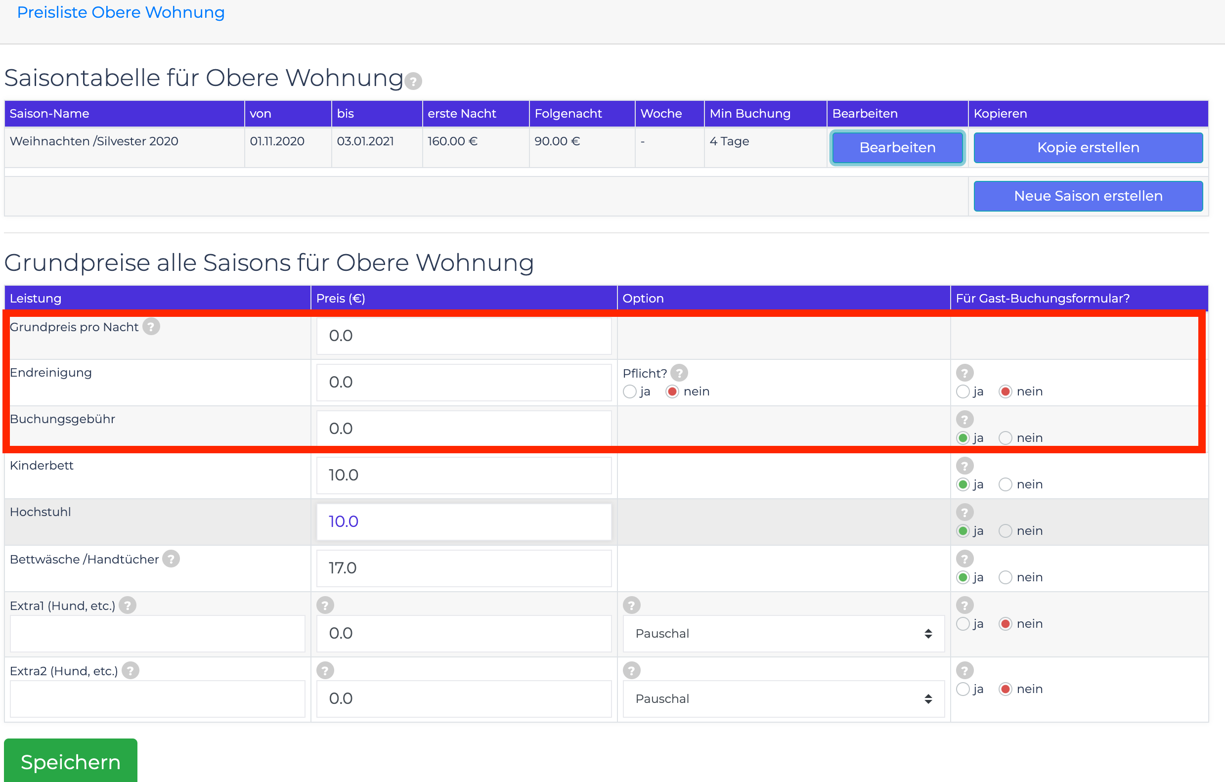Set Endreinigung Pflicht to ja

point(630,392)
